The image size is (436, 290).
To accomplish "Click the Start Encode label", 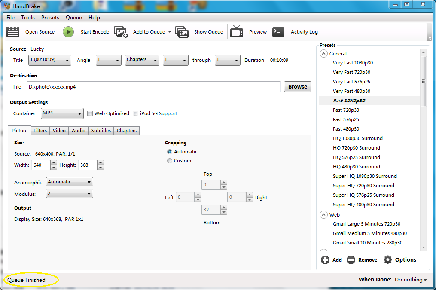I will tap(95, 32).
